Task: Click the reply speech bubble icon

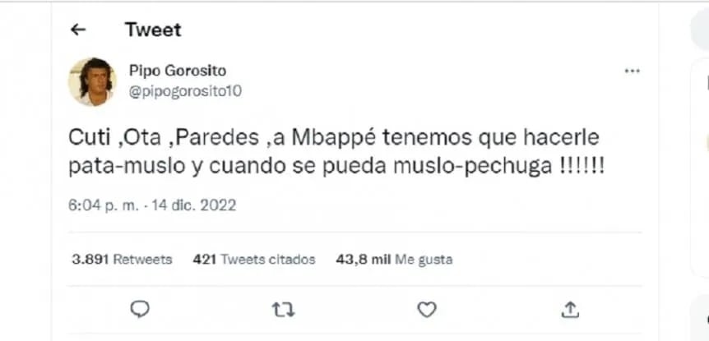Action: (140, 310)
